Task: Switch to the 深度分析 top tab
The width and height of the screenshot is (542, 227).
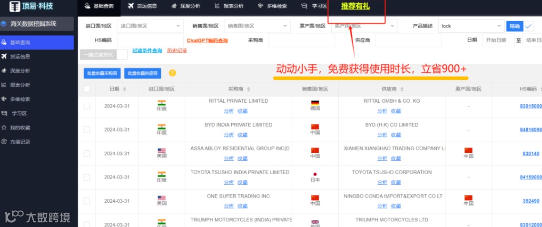Action: click(x=187, y=6)
